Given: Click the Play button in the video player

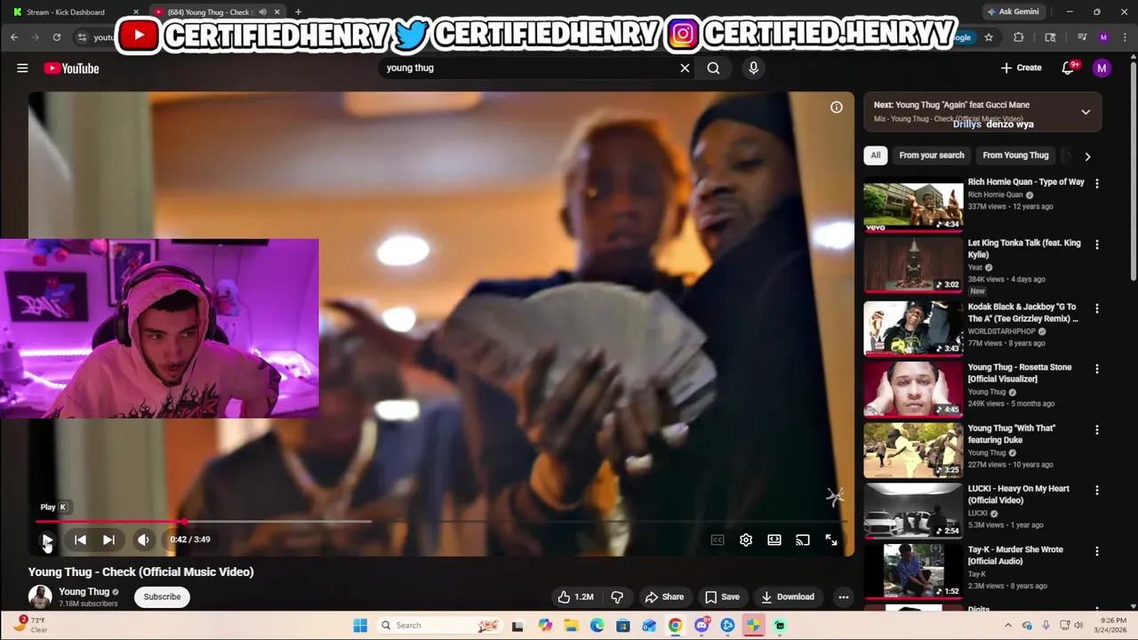Looking at the screenshot, I should (47, 540).
